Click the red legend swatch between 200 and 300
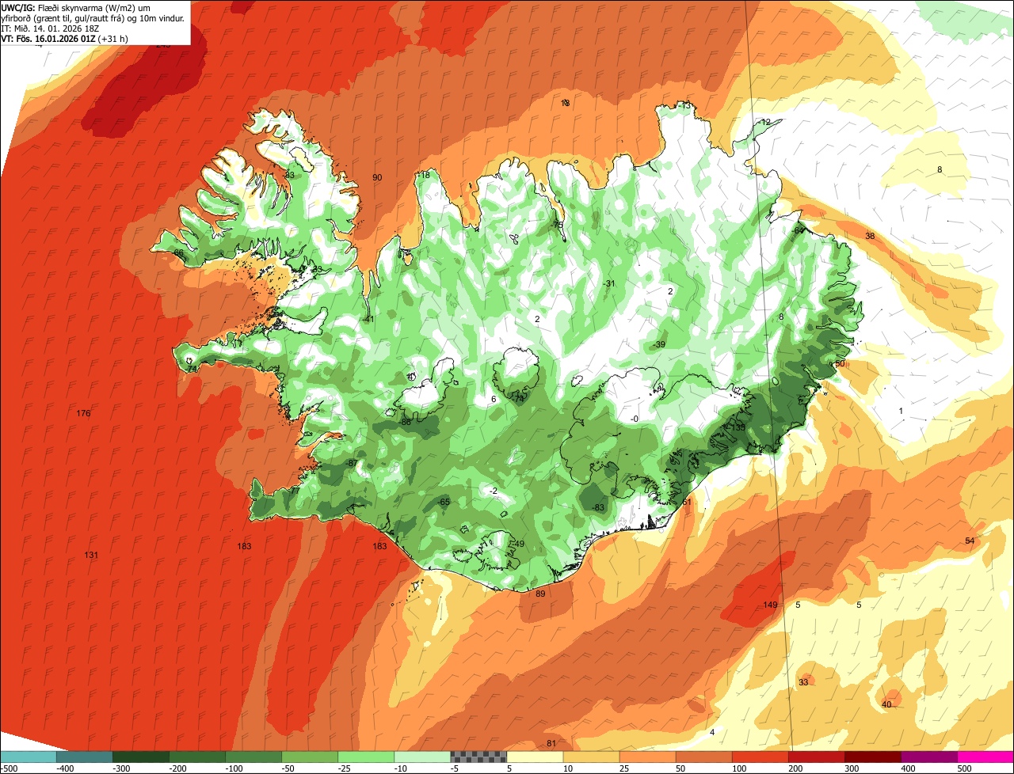This screenshot has height=774, width=1014. pyautogui.click(x=816, y=757)
